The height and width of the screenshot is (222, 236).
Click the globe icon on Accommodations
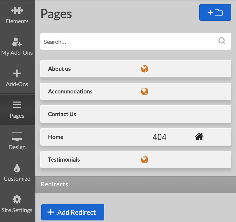click(145, 91)
